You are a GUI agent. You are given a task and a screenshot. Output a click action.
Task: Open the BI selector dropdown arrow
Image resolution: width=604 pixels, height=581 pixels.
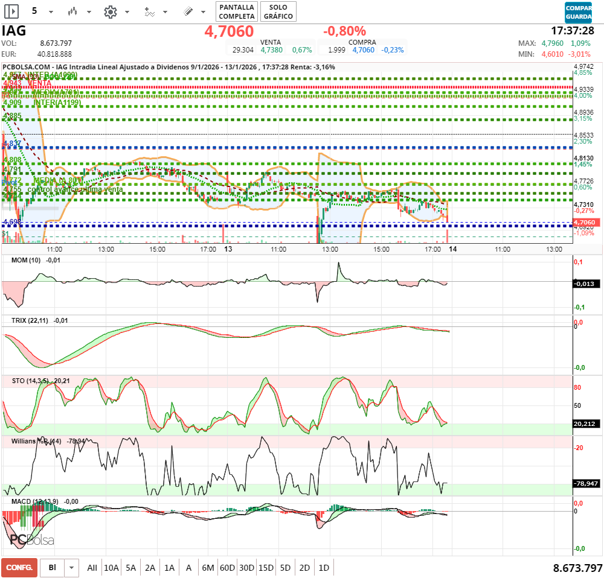point(72,568)
